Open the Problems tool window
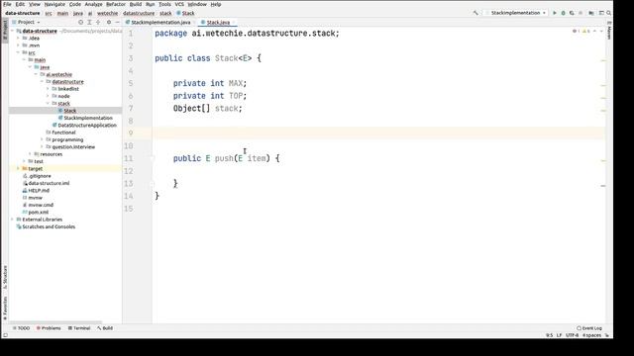The image size is (634, 356). (49, 328)
